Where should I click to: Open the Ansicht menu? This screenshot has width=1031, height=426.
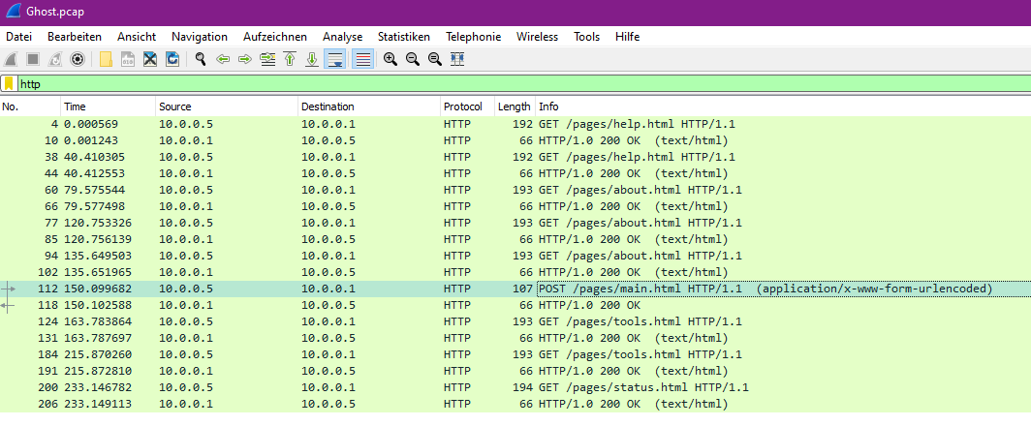point(137,37)
